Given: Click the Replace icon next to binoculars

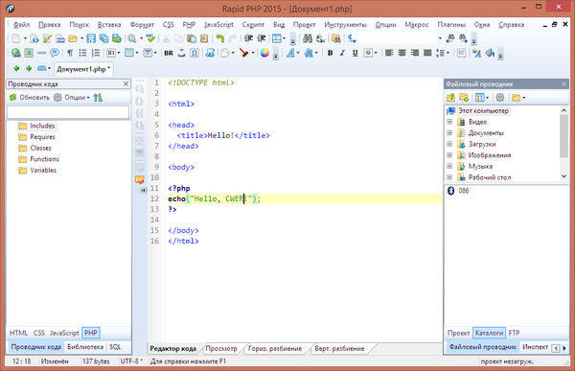Looking at the screenshot, I should tap(320, 38).
